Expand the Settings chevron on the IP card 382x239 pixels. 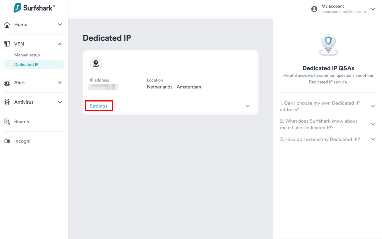coord(248,106)
